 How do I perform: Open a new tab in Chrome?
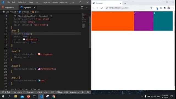[x=125, y=3]
